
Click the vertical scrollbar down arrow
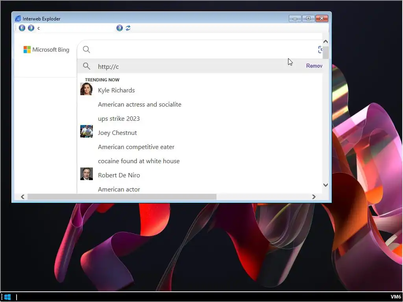[325, 185]
